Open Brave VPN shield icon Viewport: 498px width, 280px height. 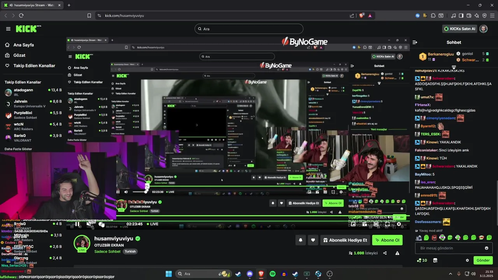click(x=484, y=16)
